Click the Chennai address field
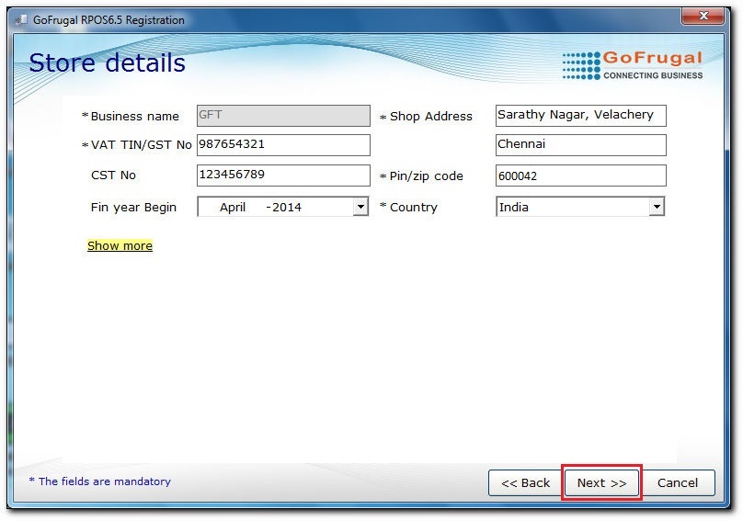 (581, 145)
